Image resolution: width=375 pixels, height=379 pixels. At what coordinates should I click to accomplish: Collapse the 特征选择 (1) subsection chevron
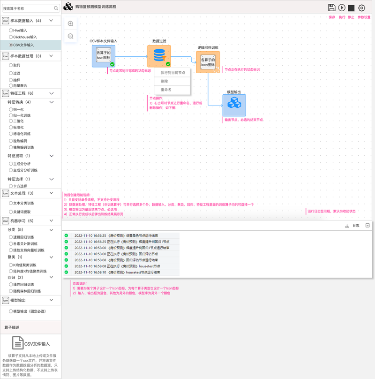[52, 179]
